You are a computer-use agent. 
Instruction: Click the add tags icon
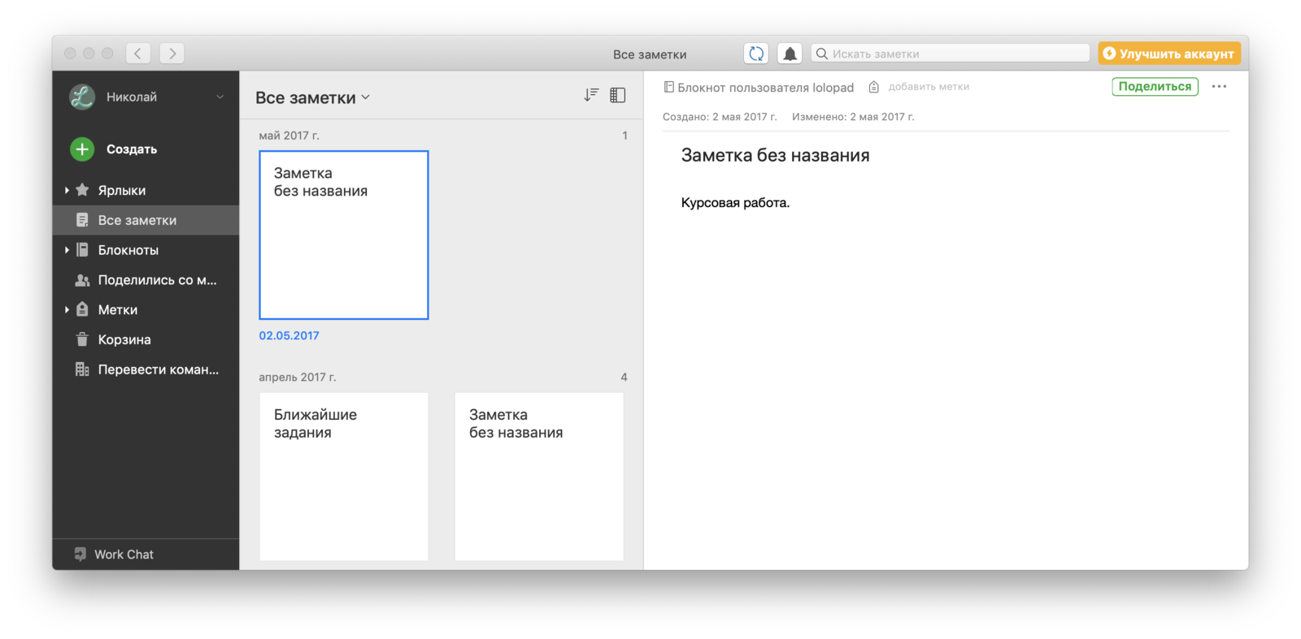click(x=874, y=87)
